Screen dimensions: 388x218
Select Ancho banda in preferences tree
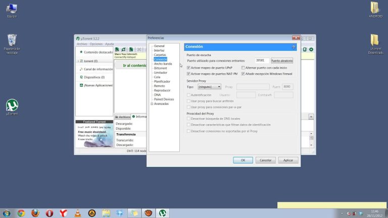(x=163, y=64)
